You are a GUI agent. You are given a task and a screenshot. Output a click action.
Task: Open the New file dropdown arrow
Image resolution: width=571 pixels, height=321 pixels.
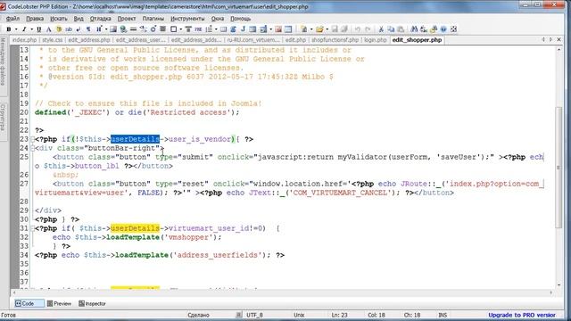(311, 29)
